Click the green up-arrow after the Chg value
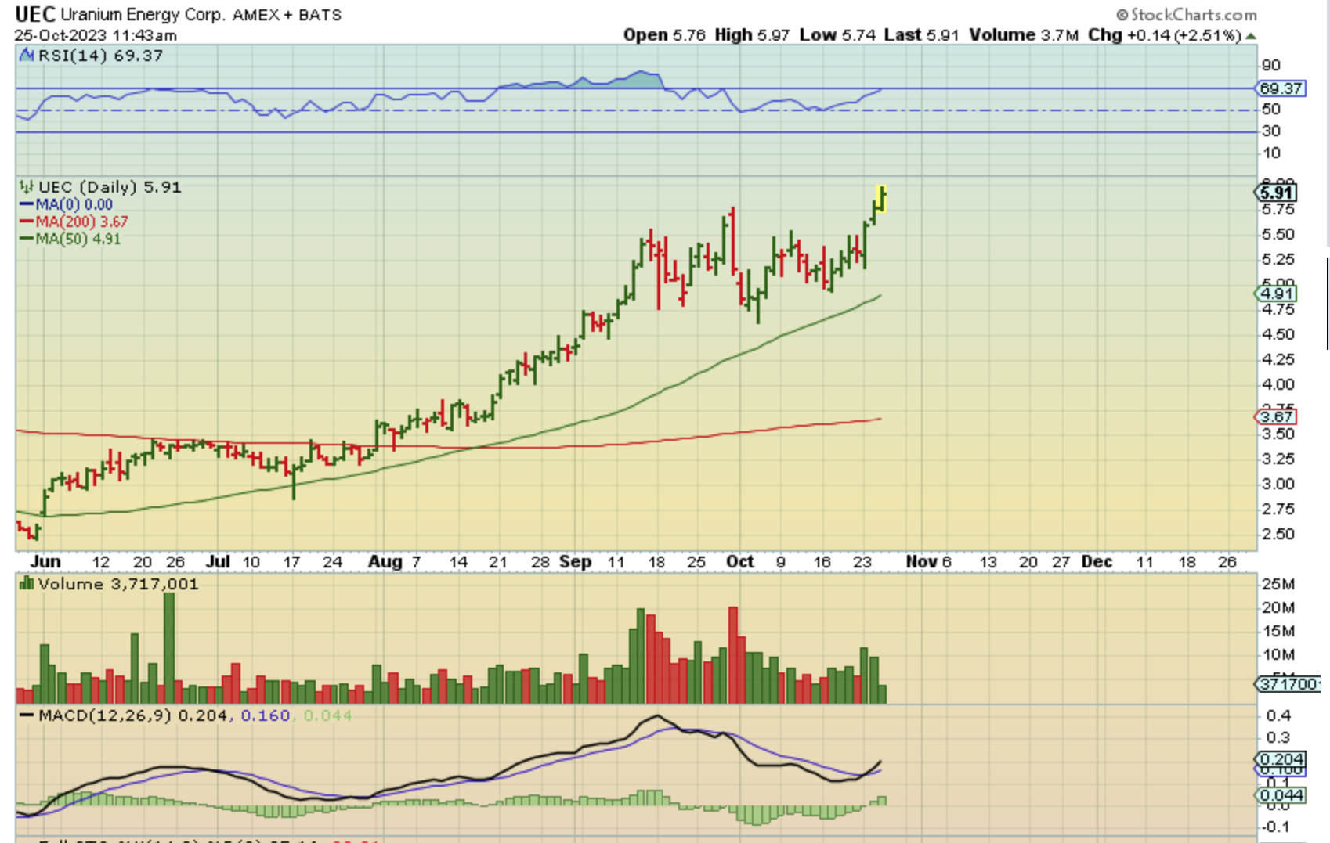 [x=1251, y=36]
